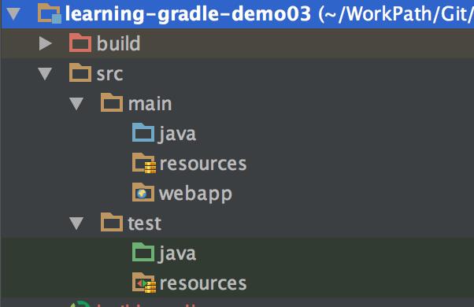Click the main folder icon

112,103
